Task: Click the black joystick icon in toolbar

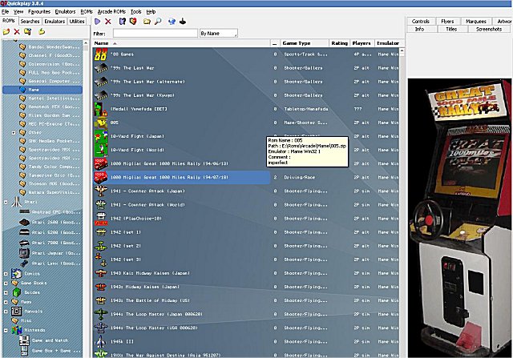Action: 184,22
